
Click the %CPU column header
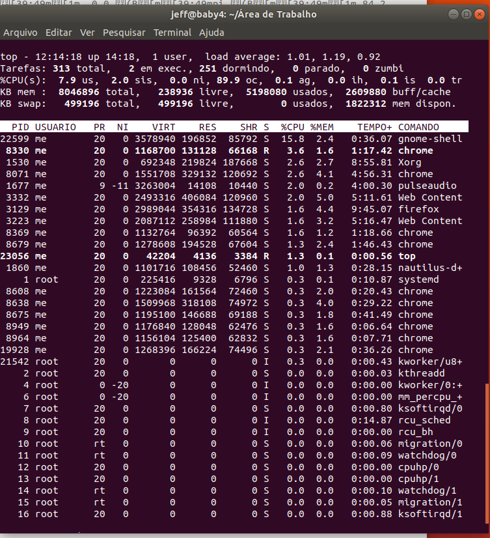(292, 127)
